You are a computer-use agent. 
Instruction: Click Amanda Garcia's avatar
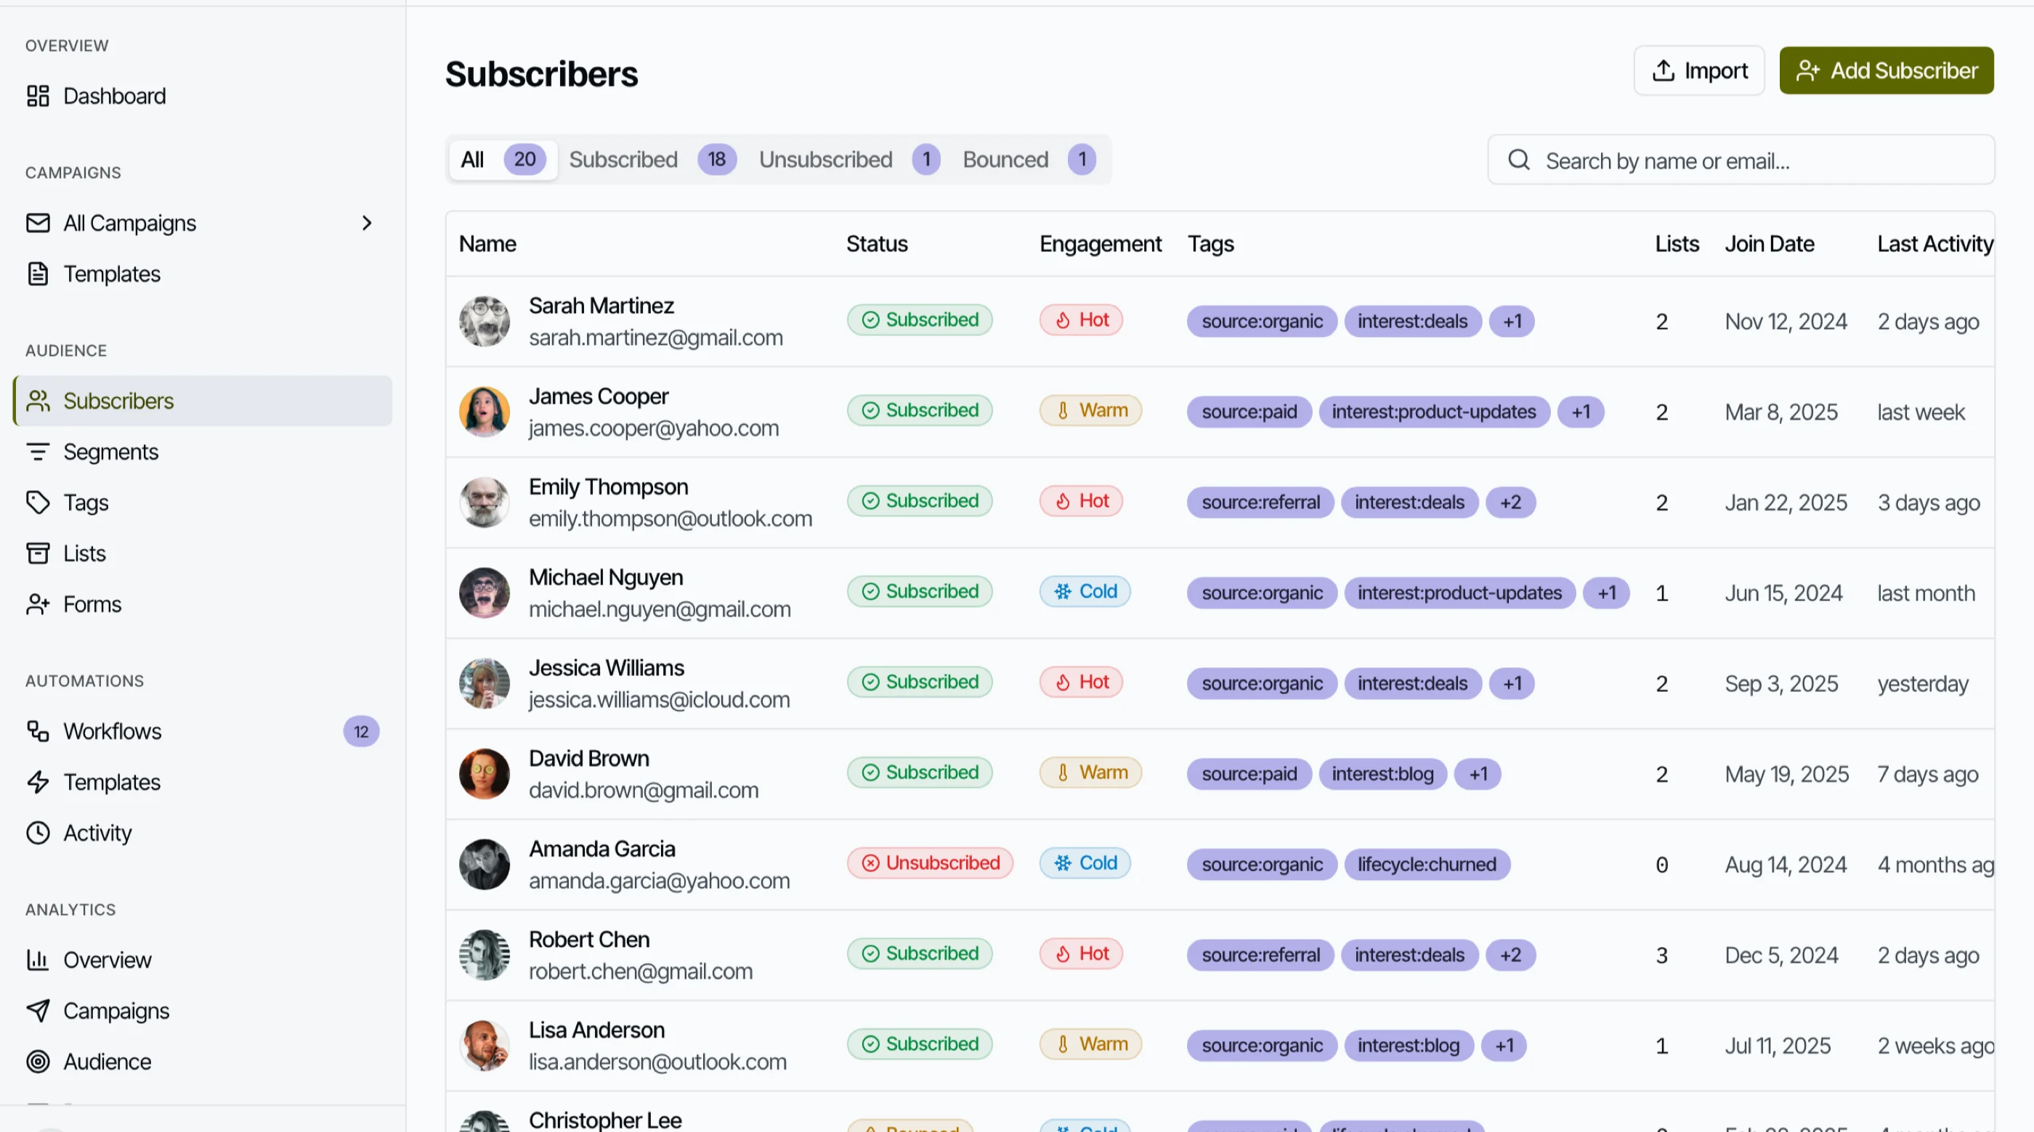coord(485,864)
